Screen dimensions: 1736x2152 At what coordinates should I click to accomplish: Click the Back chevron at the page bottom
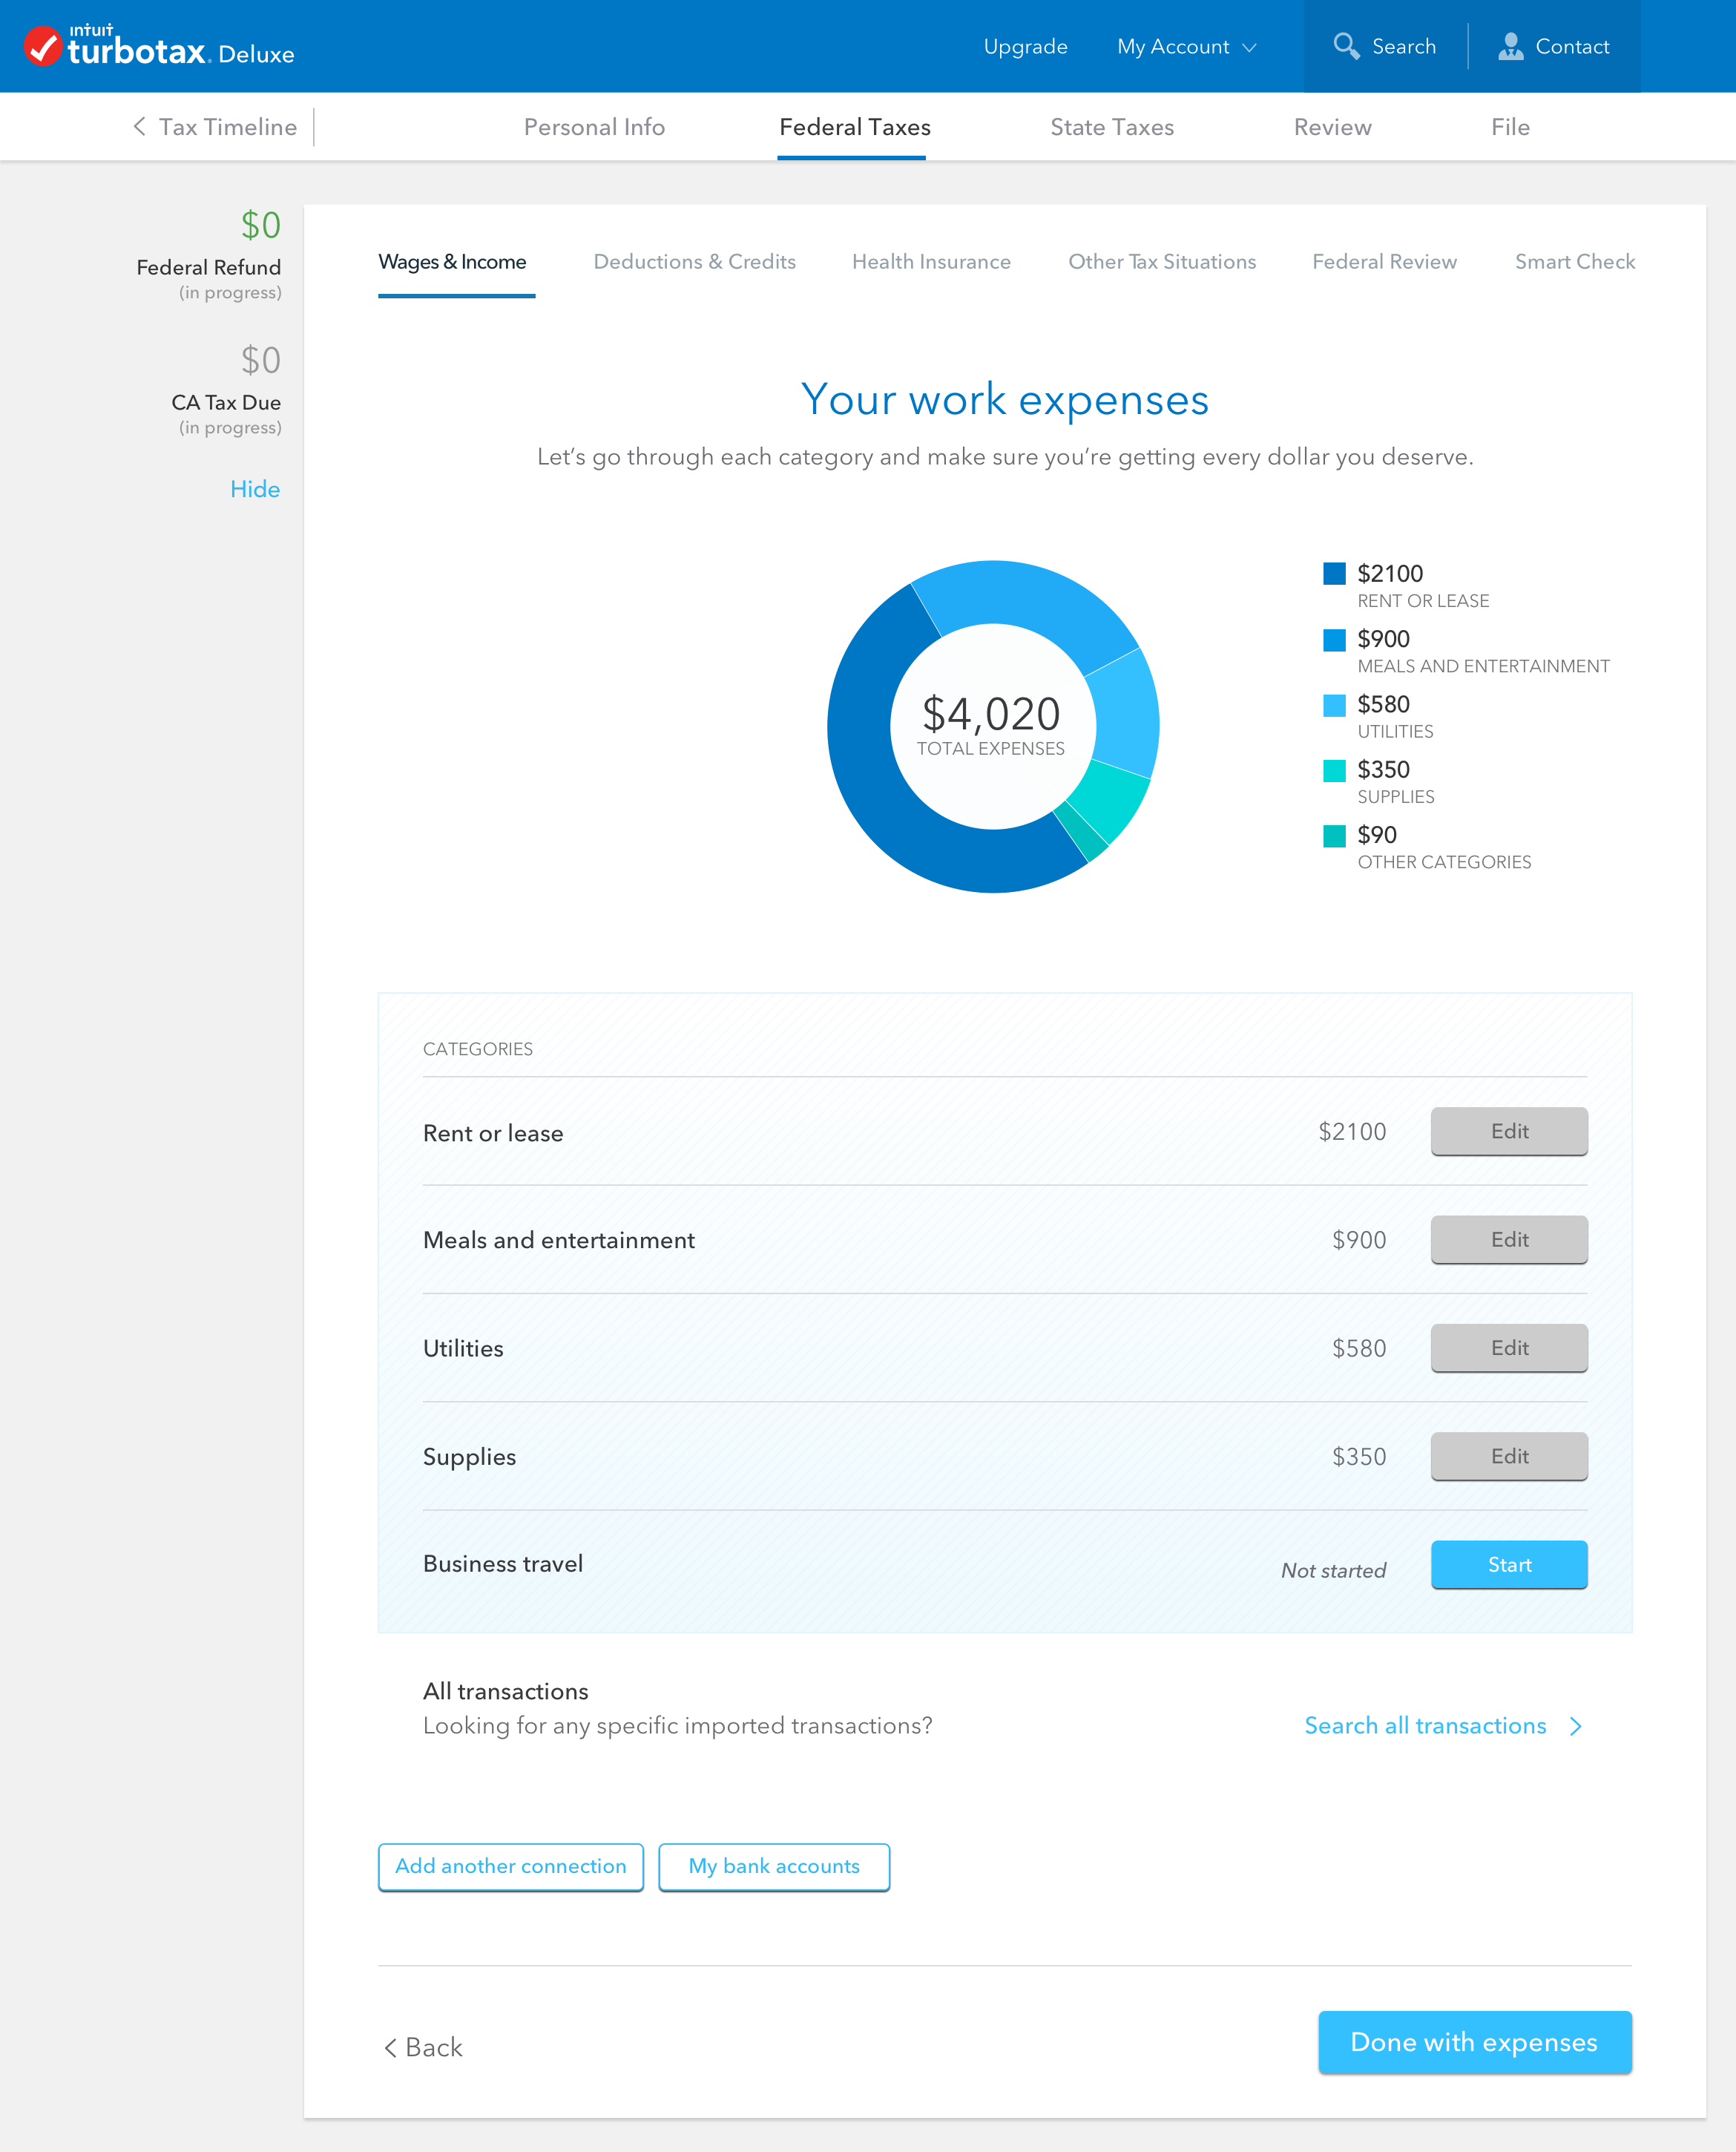(x=391, y=2047)
